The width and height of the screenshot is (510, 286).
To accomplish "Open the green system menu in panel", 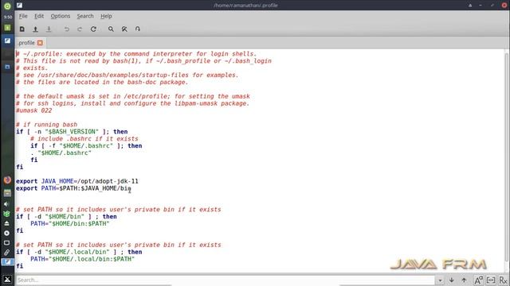I will pos(7,6).
